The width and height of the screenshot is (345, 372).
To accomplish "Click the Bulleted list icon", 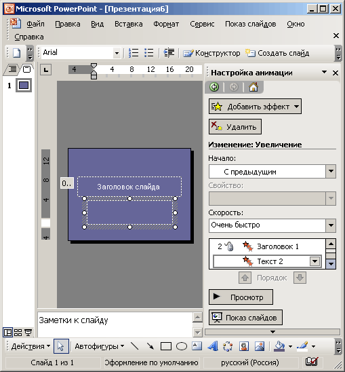I will coord(149,53).
